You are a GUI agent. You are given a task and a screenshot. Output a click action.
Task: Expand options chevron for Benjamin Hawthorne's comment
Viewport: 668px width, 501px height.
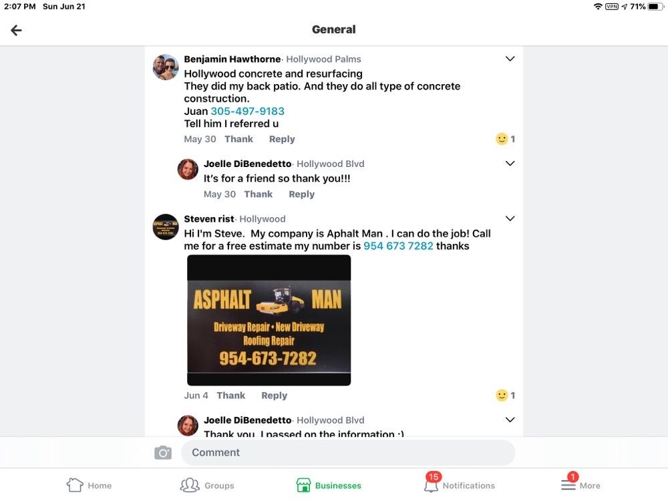[510, 59]
